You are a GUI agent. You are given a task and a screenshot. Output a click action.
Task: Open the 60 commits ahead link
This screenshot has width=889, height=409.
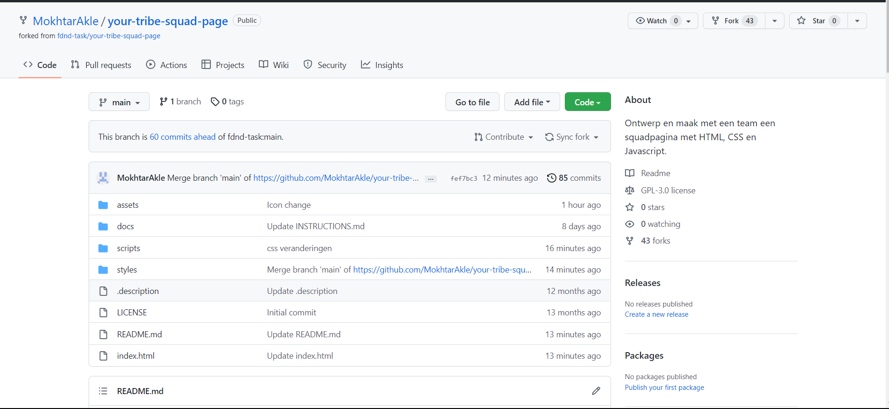click(x=182, y=137)
